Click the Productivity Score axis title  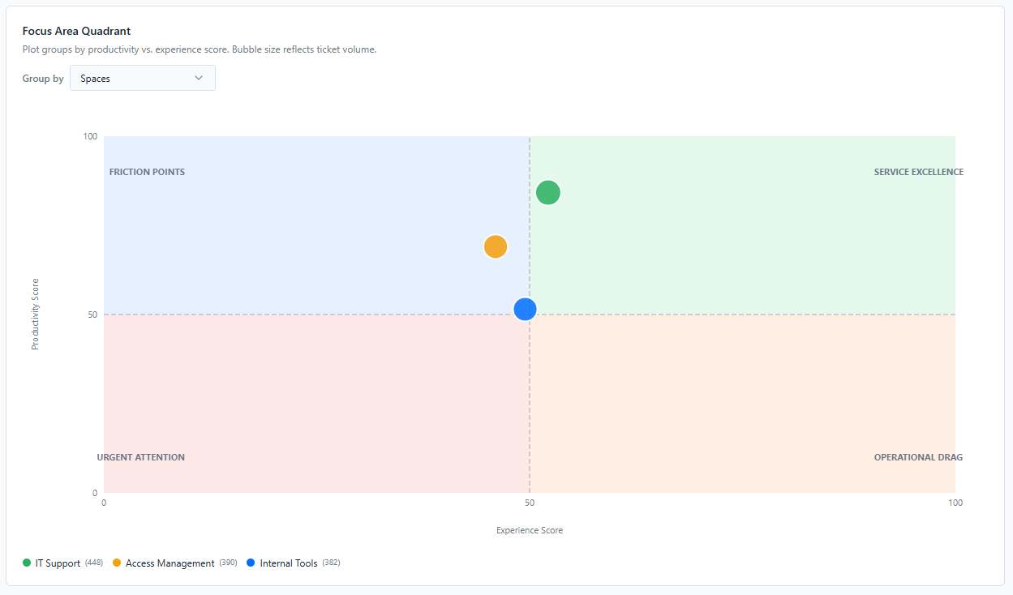coord(35,315)
